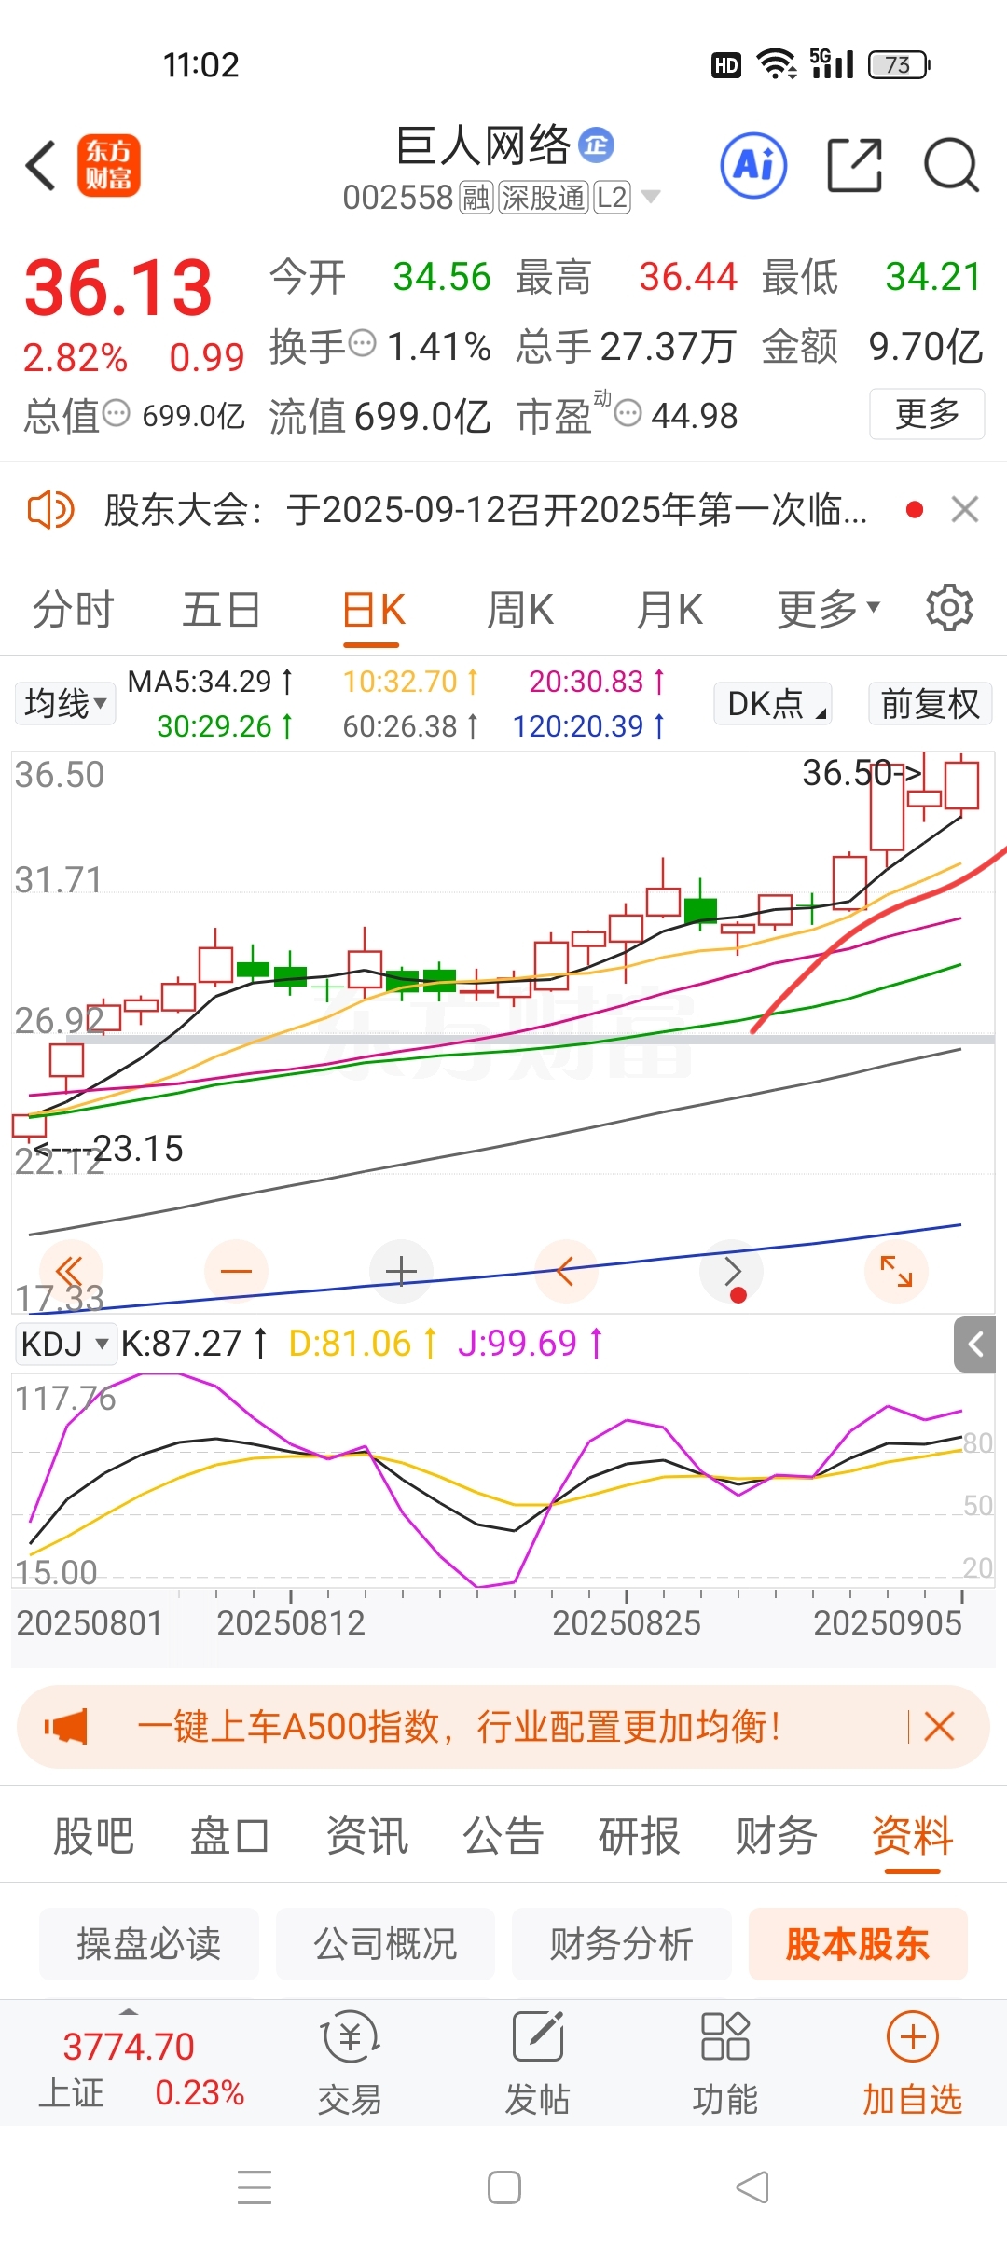Open the KDJ indicator dropdown
1007x2249 pixels.
pyautogui.click(x=65, y=1344)
